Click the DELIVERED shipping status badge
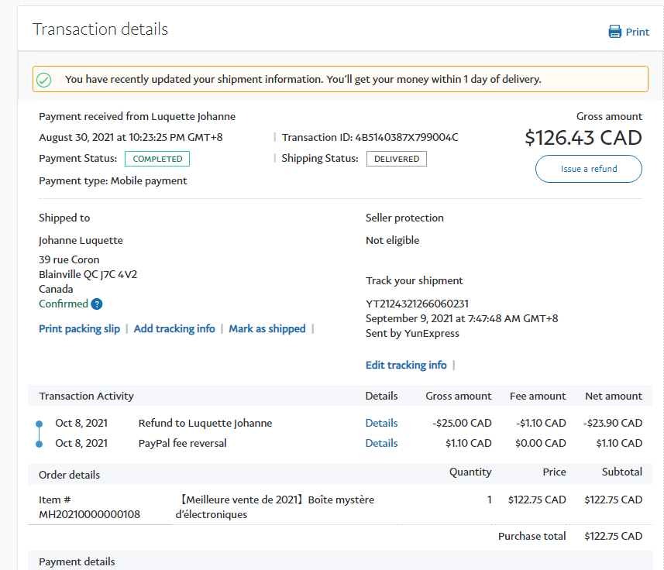 [396, 159]
